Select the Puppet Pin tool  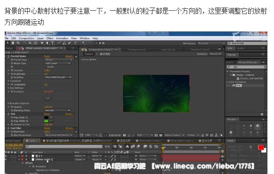coord(84,43)
